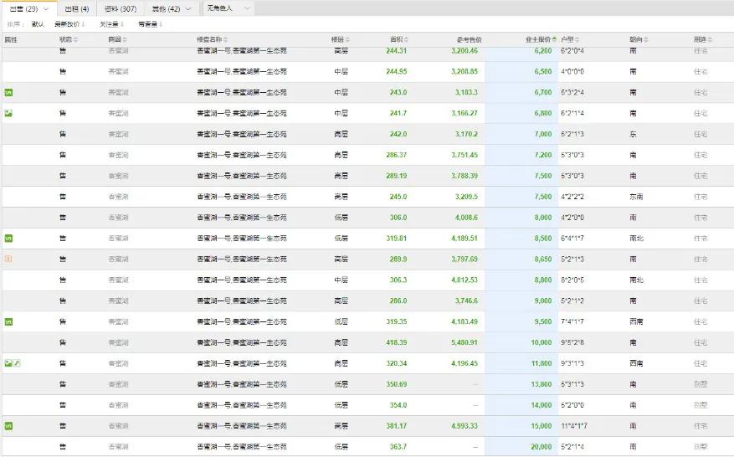Viewport: 734px width, 457px height.
Task: Expand the arrow on the 出售 (29) tab
Action: coord(46,9)
